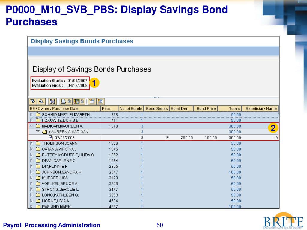Click the MADIGAN,MAUREEN A. folder icon
Image resolution: width=307 pixels, height=230 pixels.
[x=38, y=126]
